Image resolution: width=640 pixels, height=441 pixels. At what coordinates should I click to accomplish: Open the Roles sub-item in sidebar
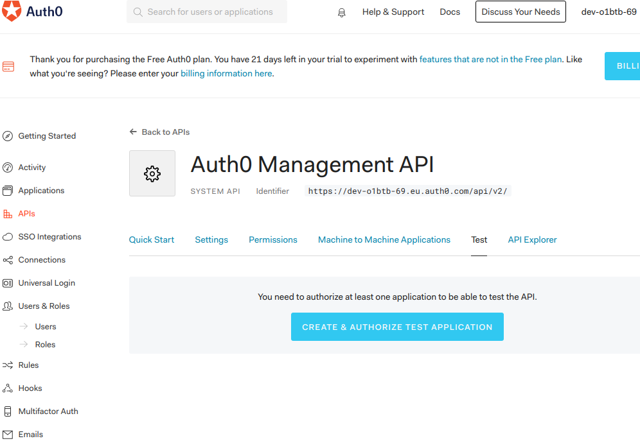[45, 345]
